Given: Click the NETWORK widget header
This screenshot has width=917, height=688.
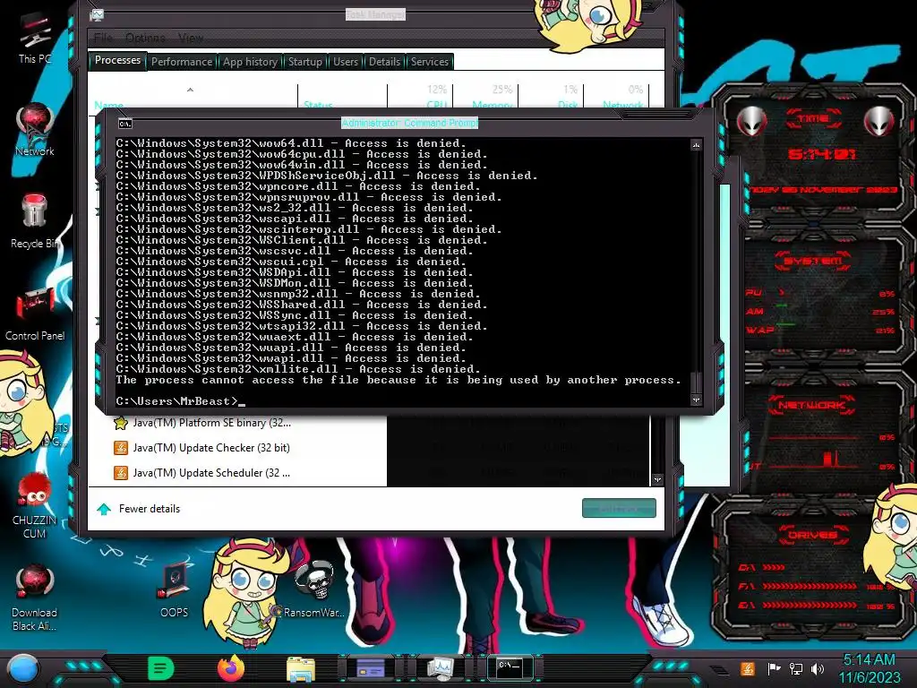Looking at the screenshot, I should [812, 405].
